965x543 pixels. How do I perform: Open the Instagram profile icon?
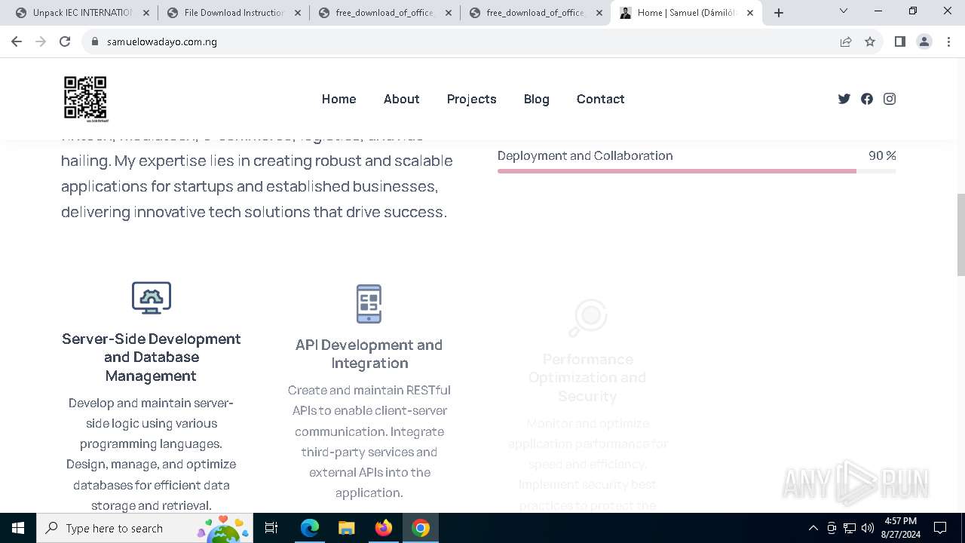click(x=890, y=99)
